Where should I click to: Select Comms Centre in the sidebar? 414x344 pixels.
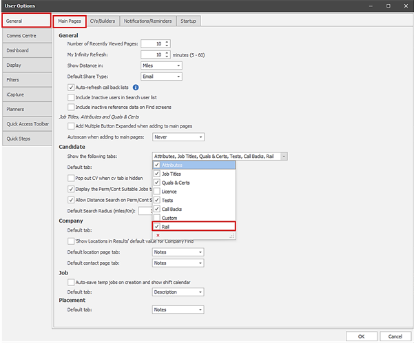click(x=27, y=36)
